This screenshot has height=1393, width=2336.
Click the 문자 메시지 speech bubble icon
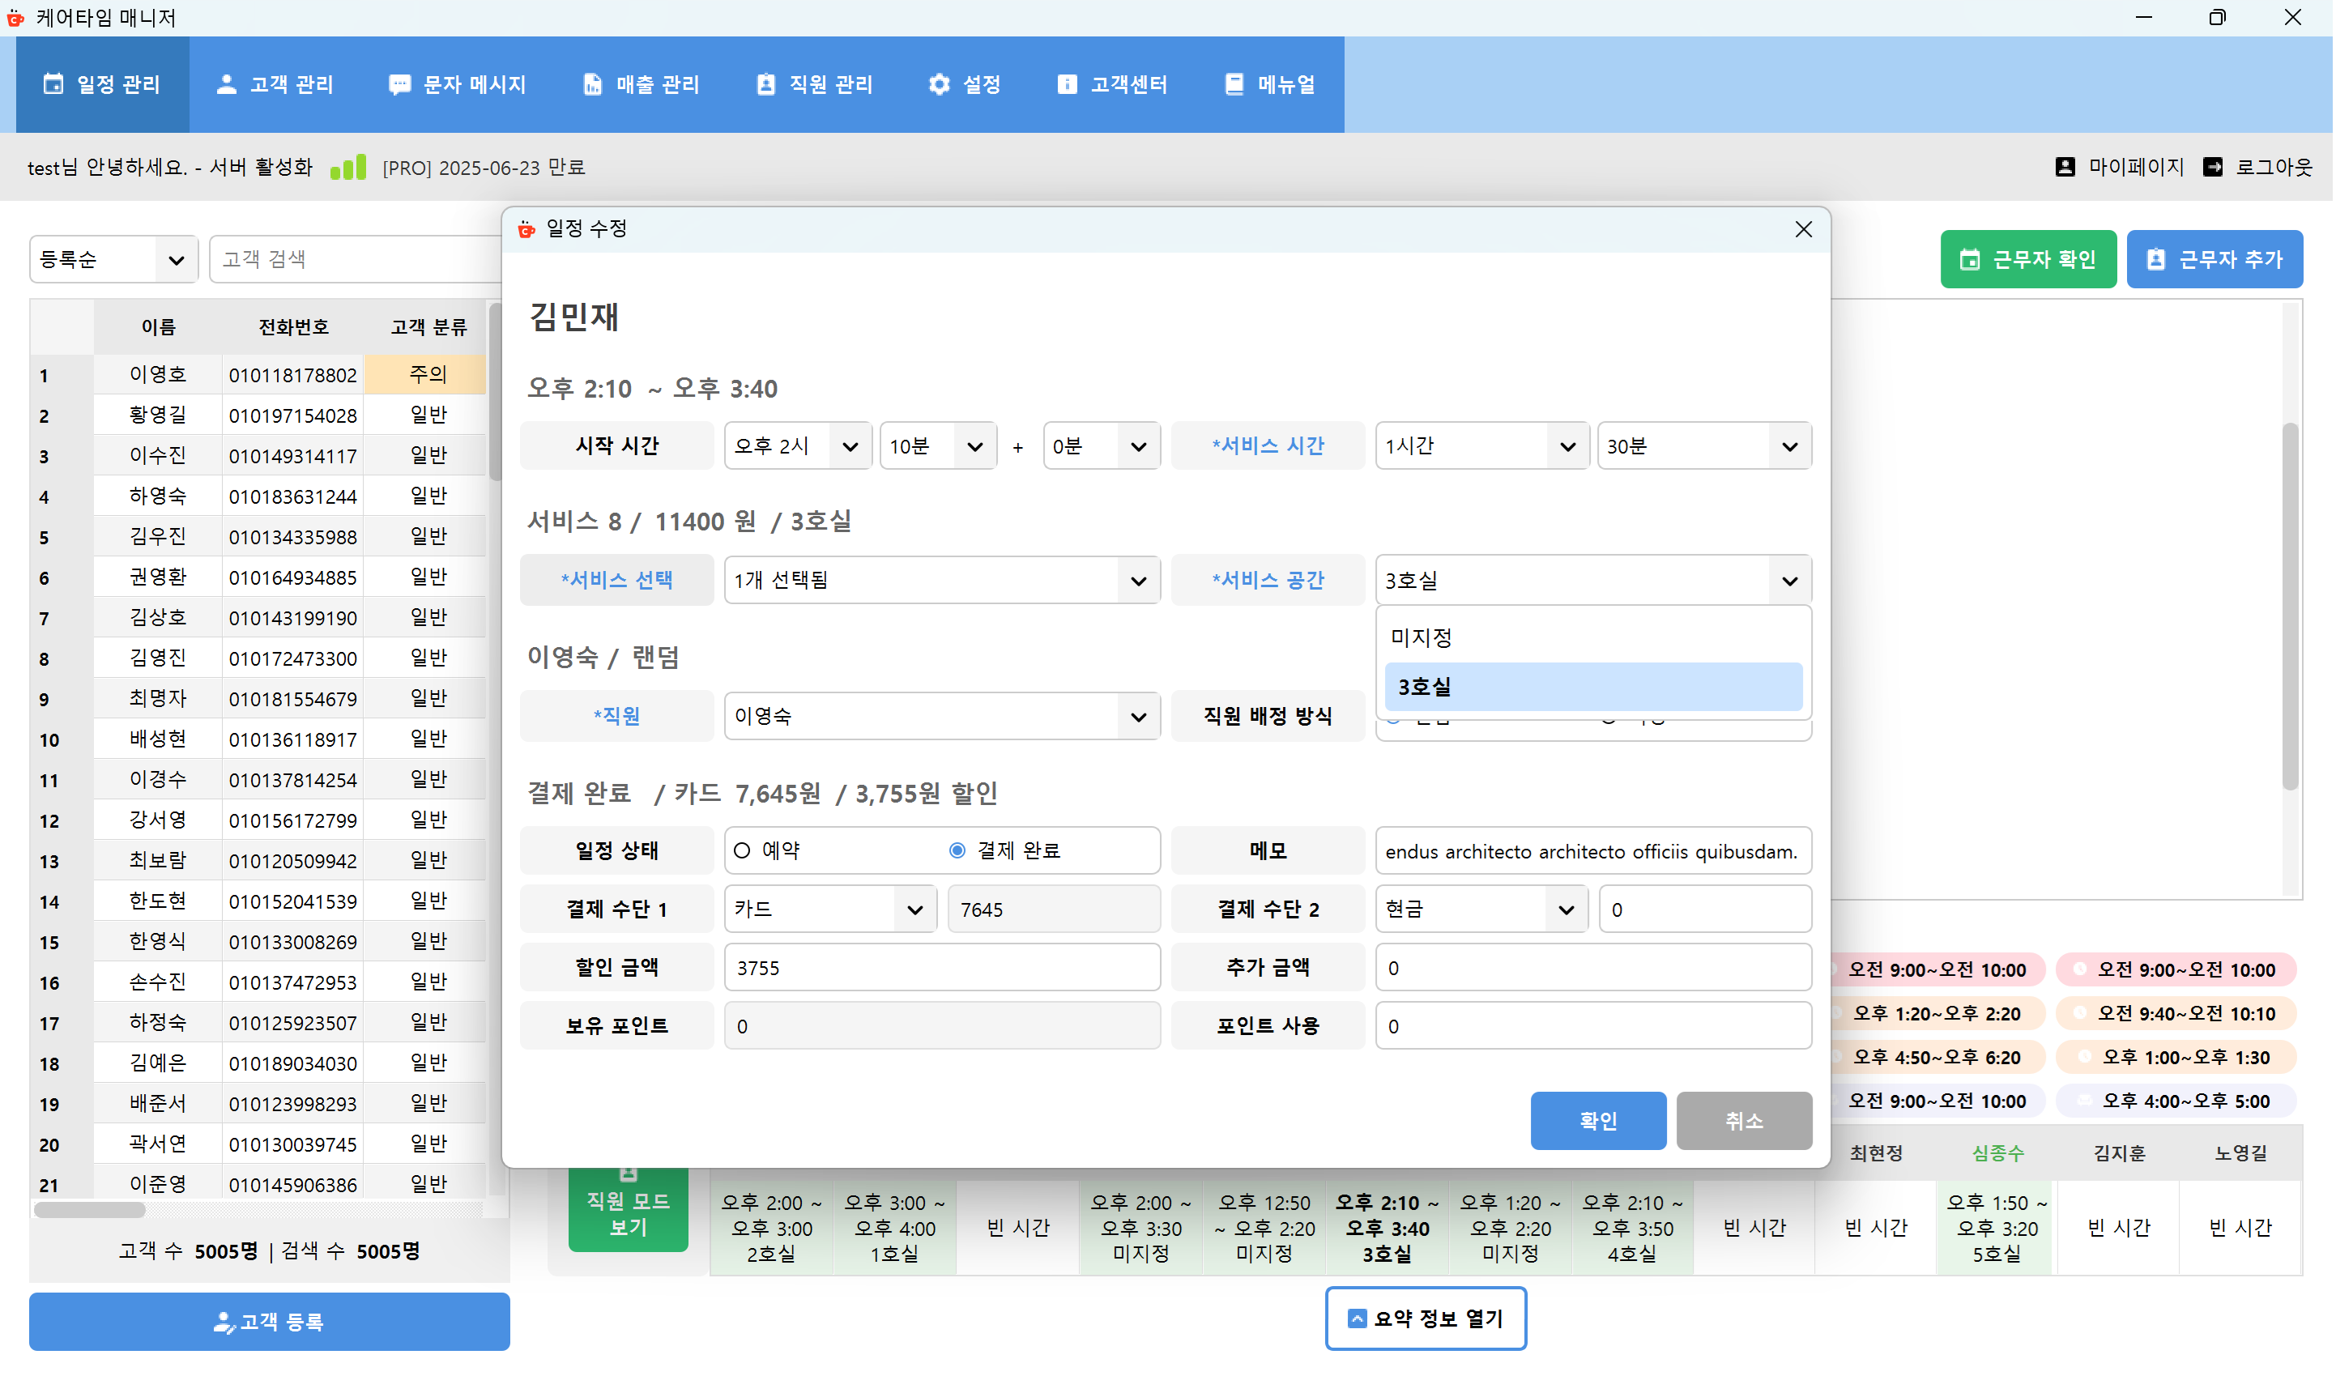point(400,83)
